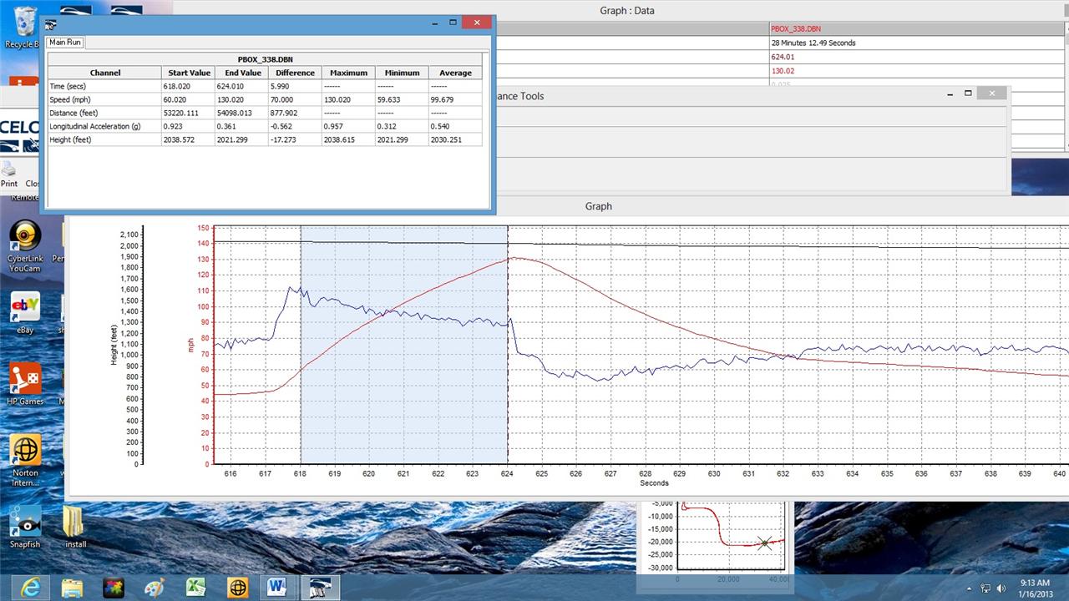The height and width of the screenshot is (601, 1069).
Task: Click the Maximum column header
Action: point(348,73)
